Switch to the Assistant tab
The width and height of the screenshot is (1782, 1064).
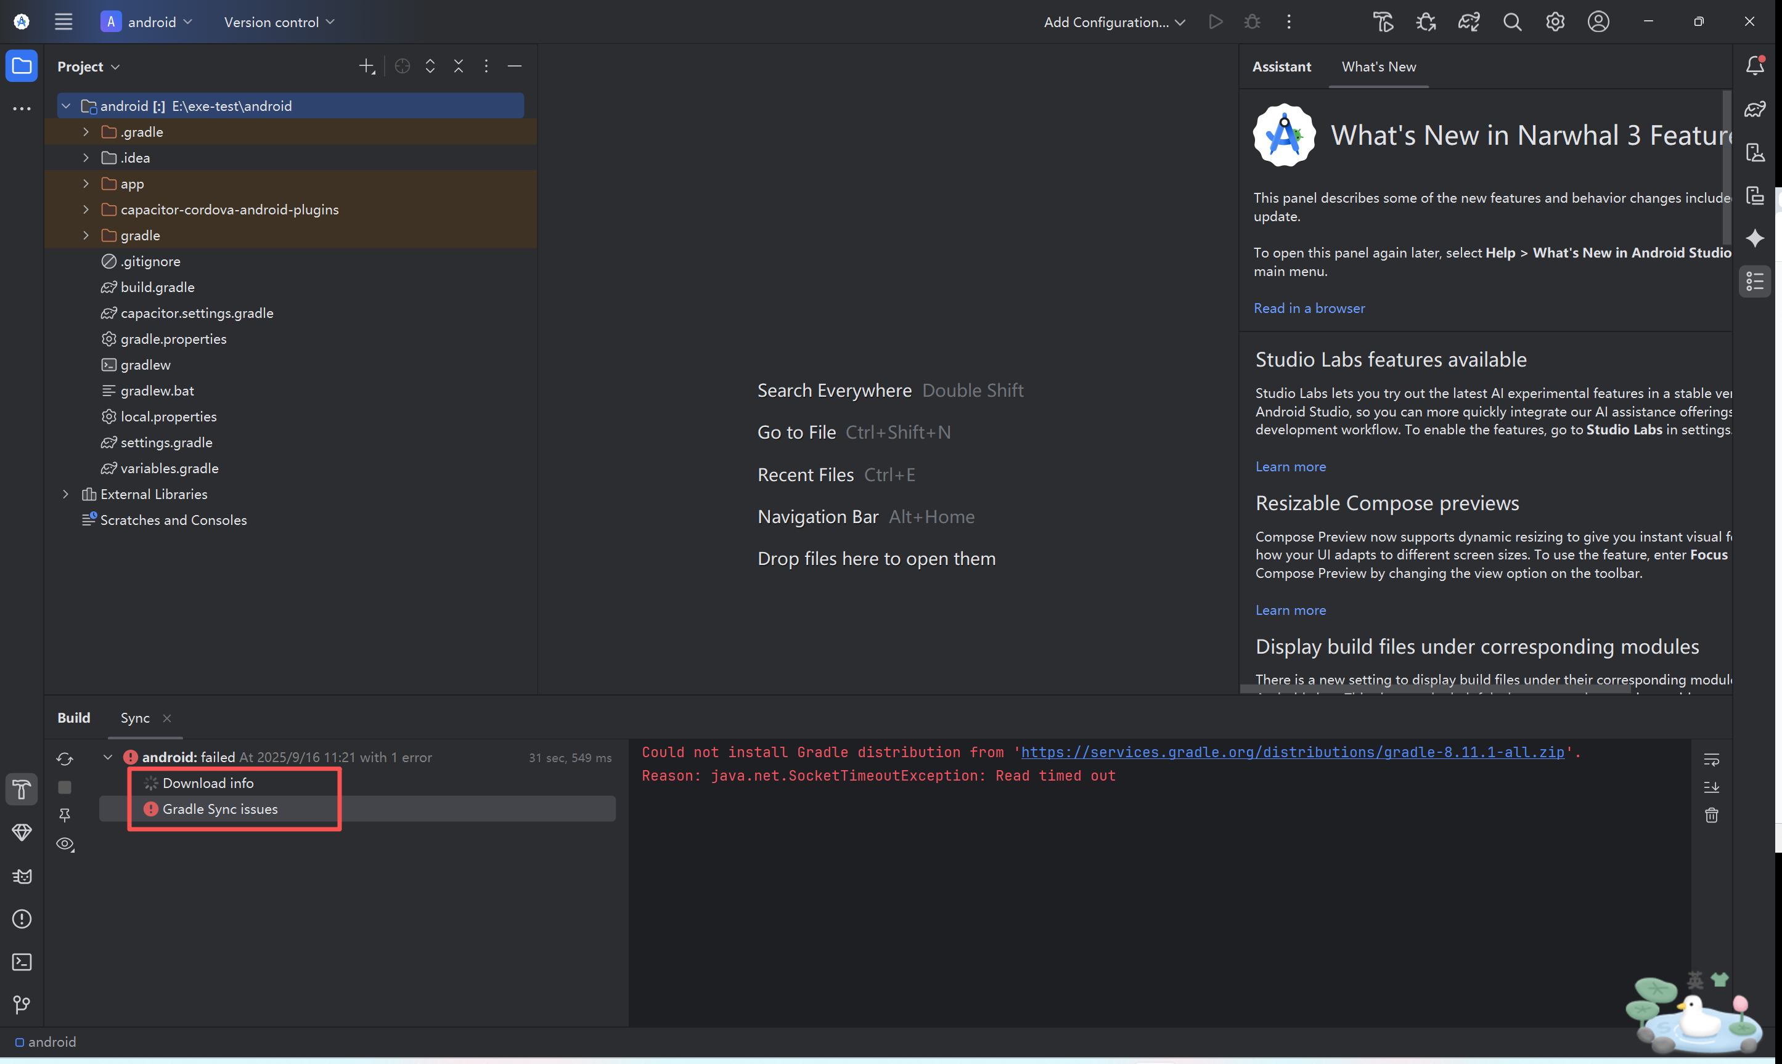[1281, 66]
